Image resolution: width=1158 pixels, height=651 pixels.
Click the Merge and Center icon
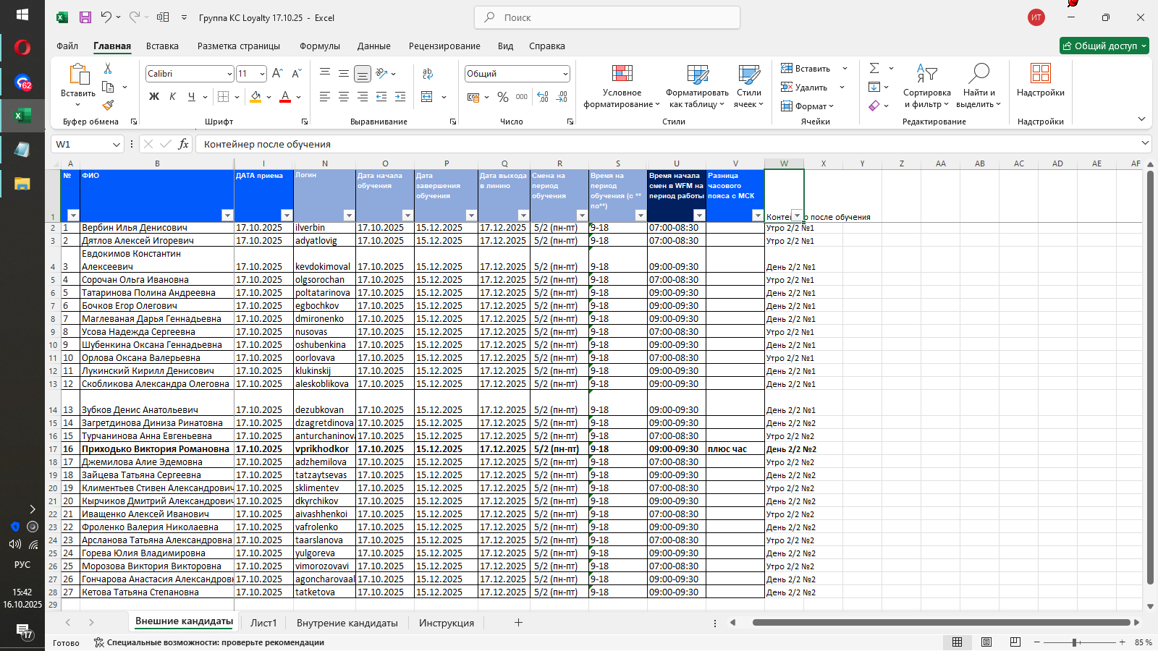[x=427, y=97]
